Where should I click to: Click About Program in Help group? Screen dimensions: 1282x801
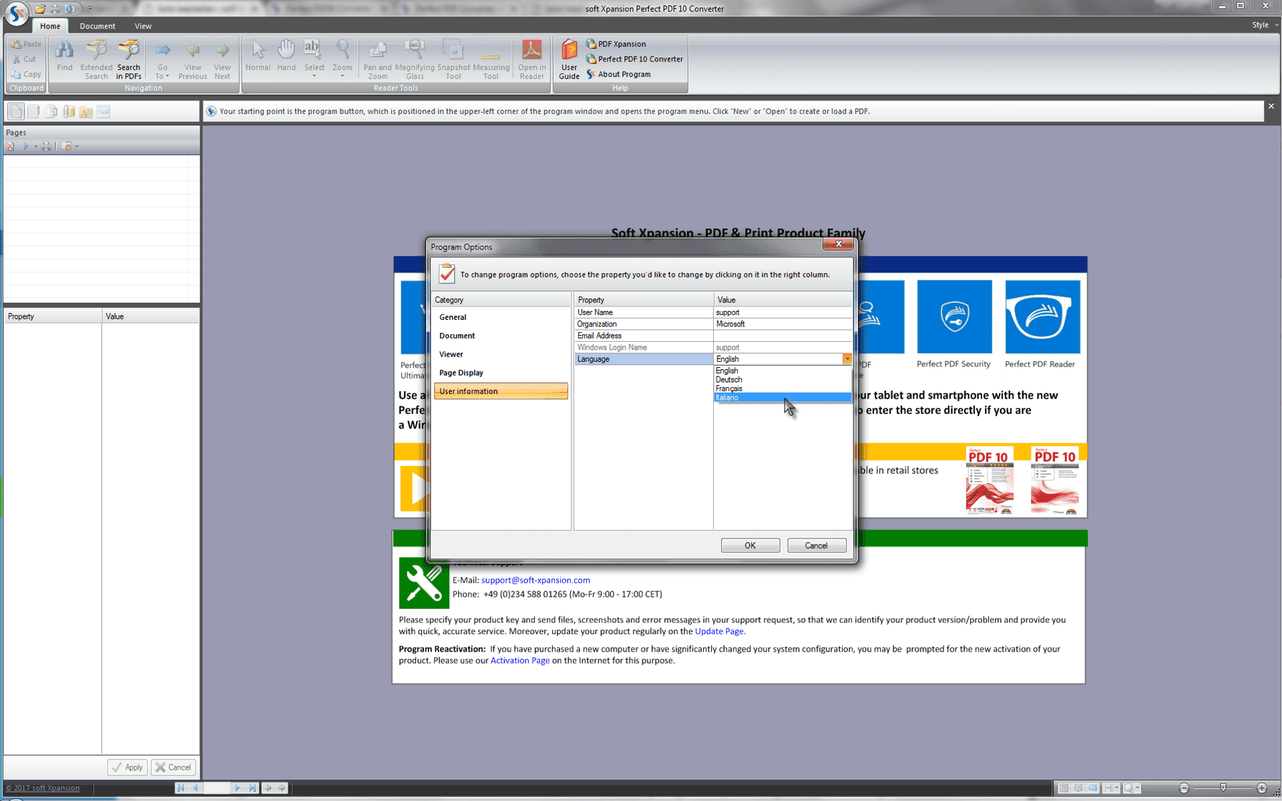(618, 74)
